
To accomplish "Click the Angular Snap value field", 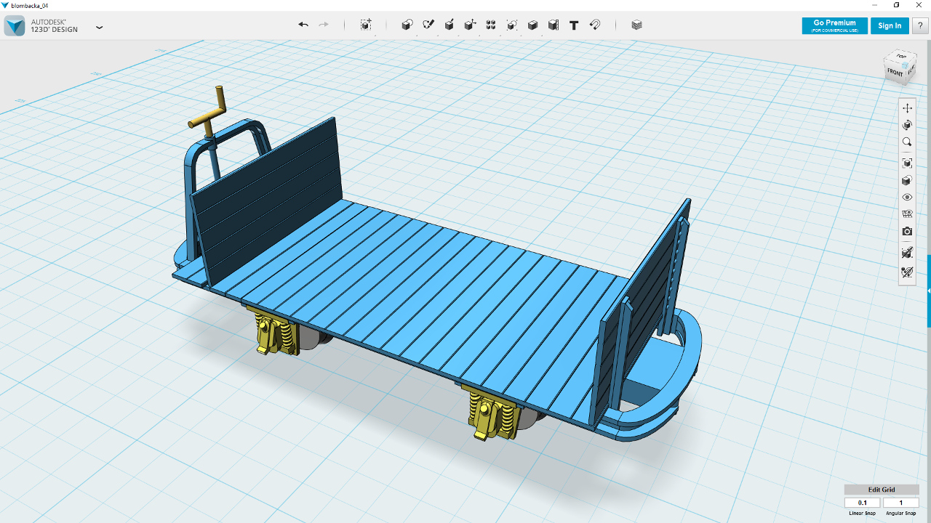I will click(x=901, y=503).
